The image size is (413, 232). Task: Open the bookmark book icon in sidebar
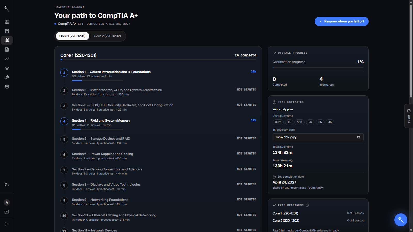click(7, 31)
